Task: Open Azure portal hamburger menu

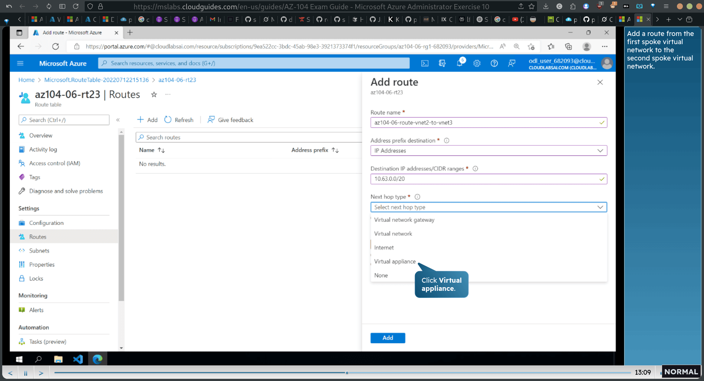Action: coord(20,63)
